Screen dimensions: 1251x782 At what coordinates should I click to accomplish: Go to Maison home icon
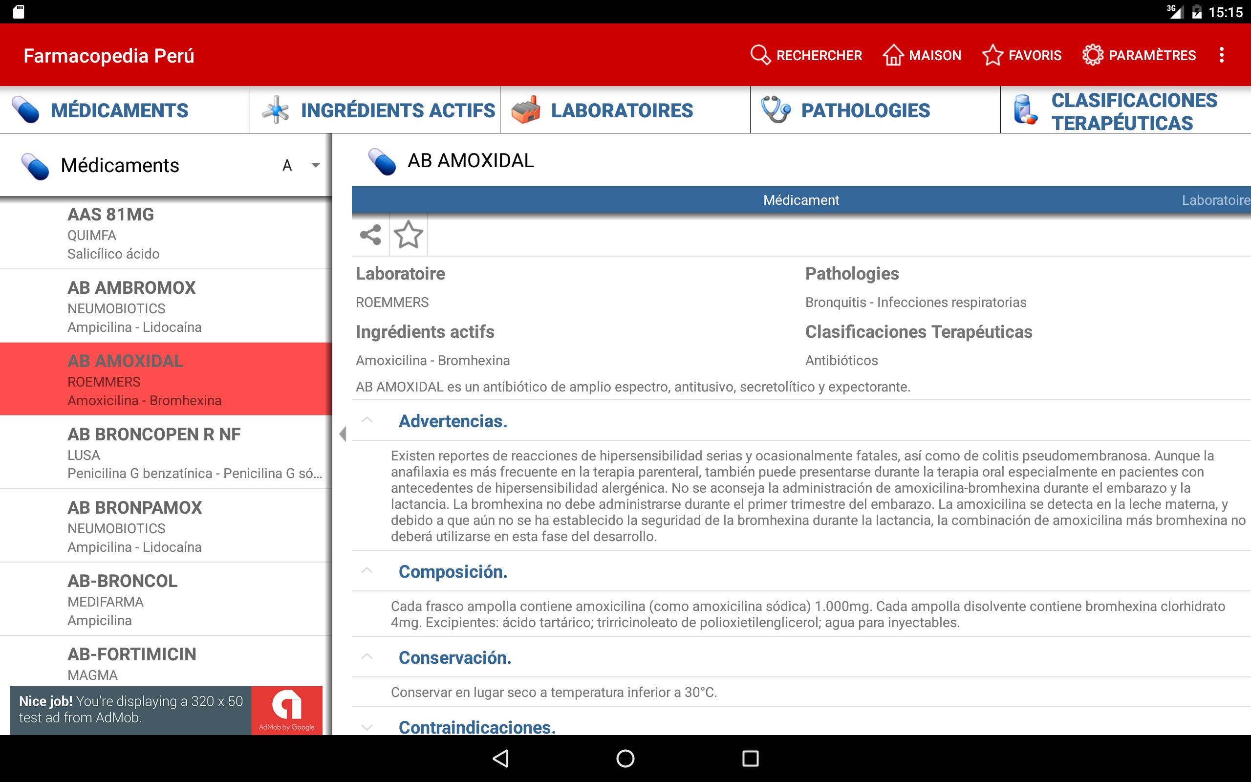pyautogui.click(x=893, y=55)
